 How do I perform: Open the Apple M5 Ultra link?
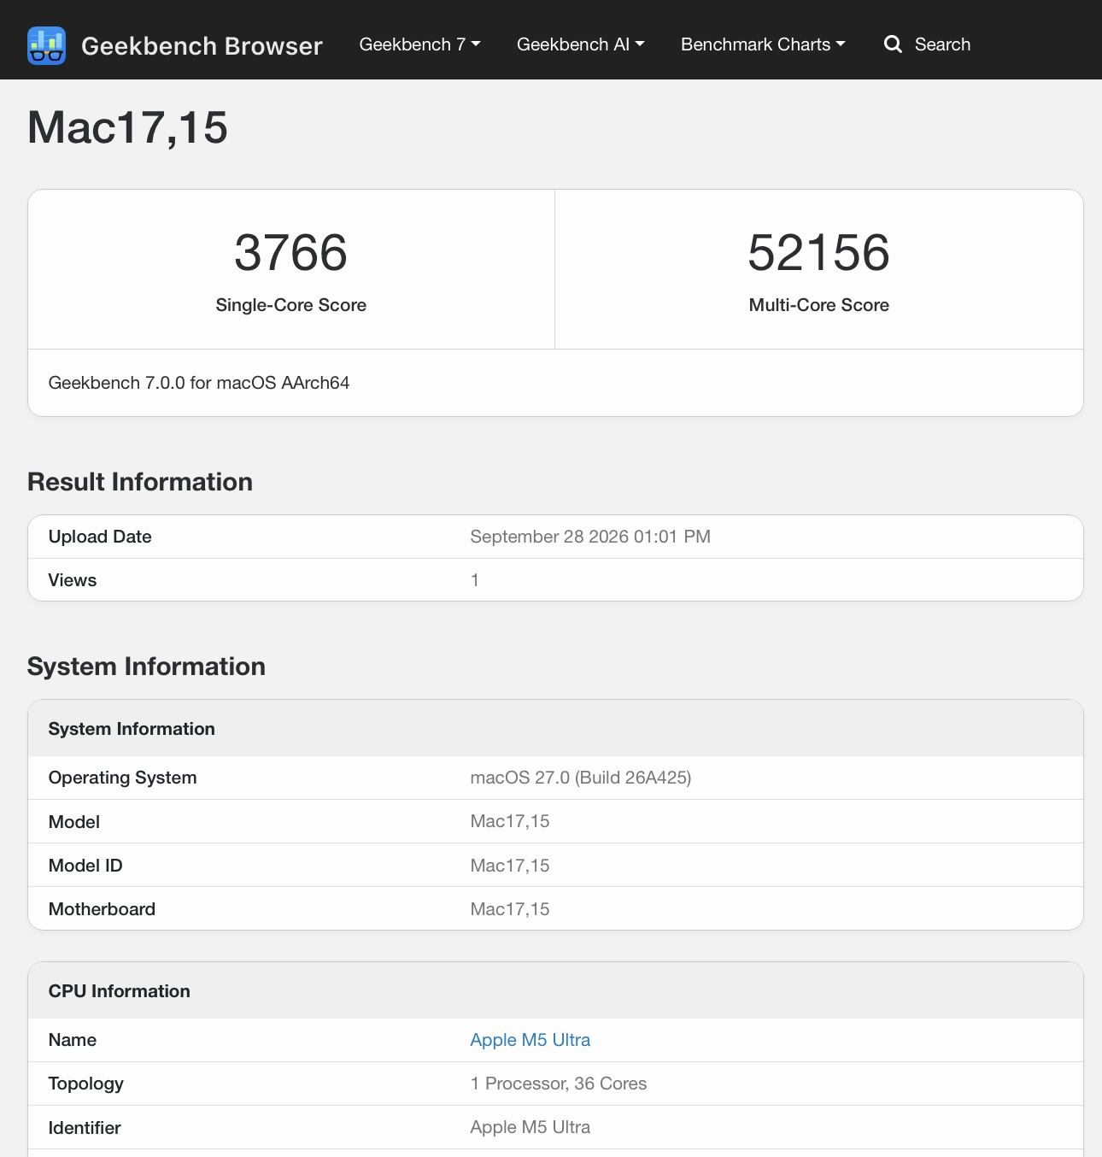pyautogui.click(x=530, y=1040)
